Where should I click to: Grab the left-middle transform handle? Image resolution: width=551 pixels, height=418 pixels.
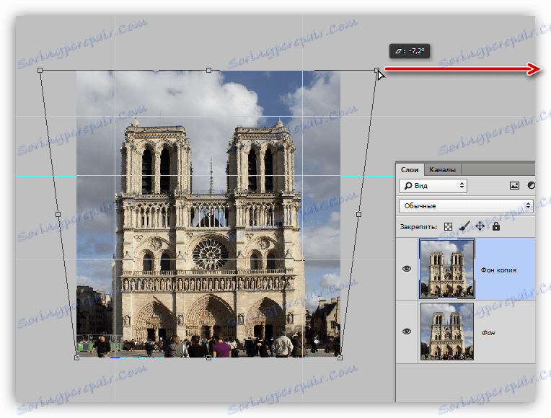click(58, 214)
